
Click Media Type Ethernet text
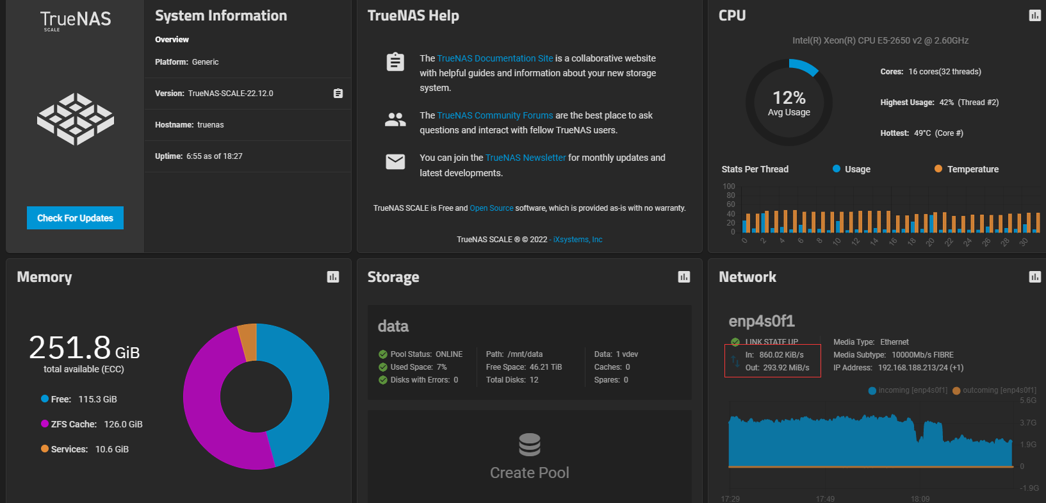click(871, 342)
